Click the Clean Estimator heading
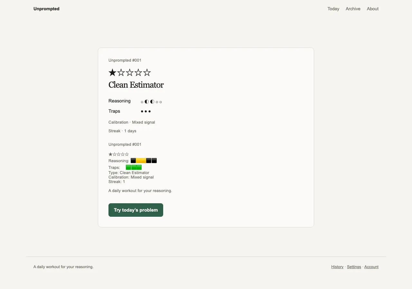Screen dimensions: 412x289 [136, 85]
